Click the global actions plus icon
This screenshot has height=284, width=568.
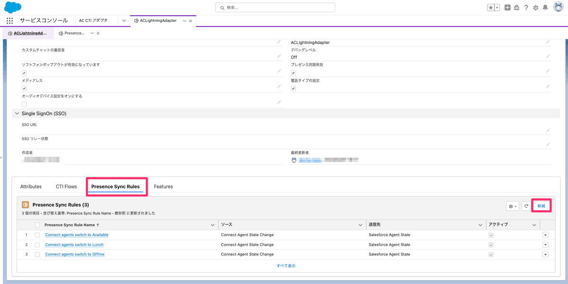[x=507, y=8]
